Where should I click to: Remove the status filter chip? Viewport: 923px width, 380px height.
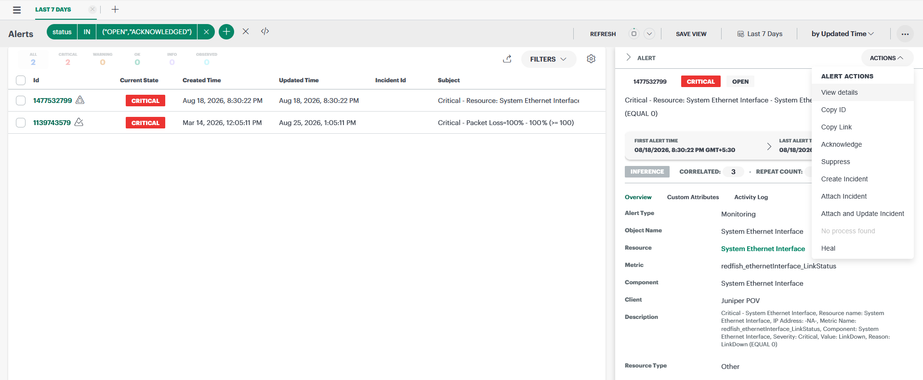[206, 32]
